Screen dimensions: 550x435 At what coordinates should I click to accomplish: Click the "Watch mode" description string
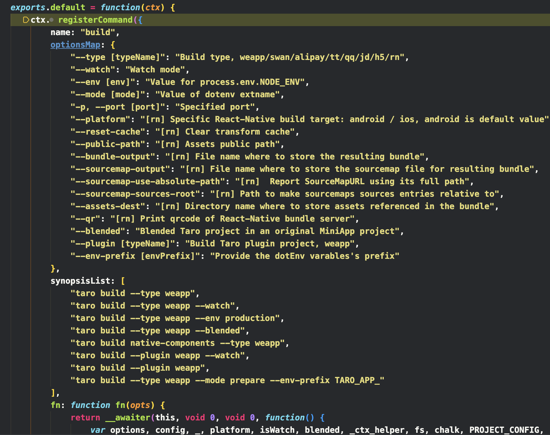(155, 70)
